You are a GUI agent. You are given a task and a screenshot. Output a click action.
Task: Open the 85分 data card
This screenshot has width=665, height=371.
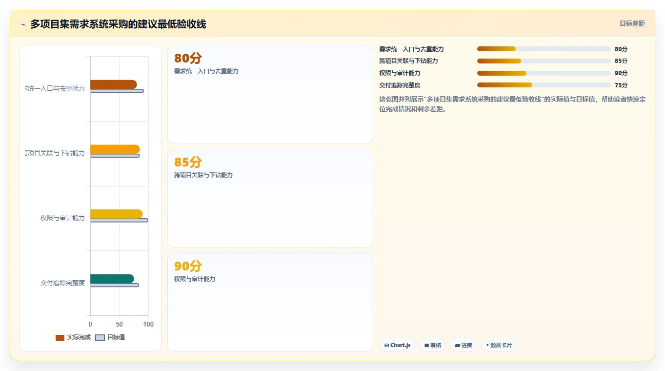pyautogui.click(x=270, y=198)
